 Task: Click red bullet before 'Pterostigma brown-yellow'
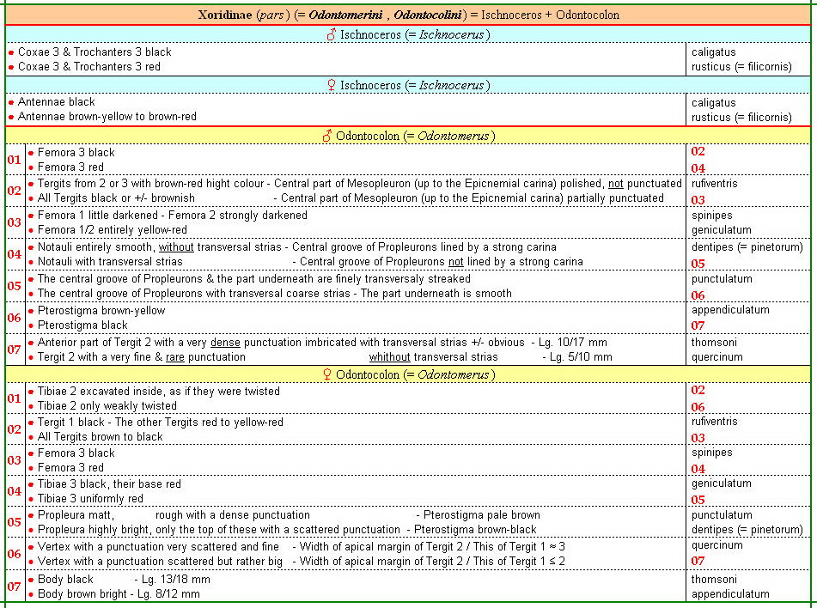[x=31, y=311]
